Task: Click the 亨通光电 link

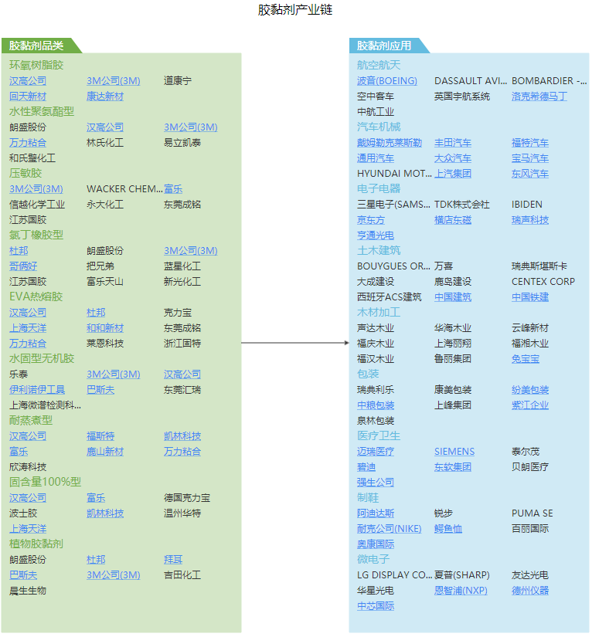Action: tap(376, 235)
